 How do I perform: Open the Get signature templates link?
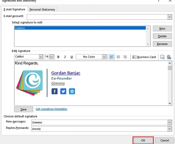pyautogui.click(x=51, y=109)
